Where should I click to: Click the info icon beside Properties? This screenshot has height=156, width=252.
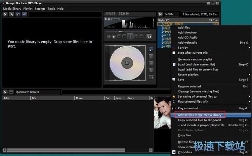coord(174,152)
